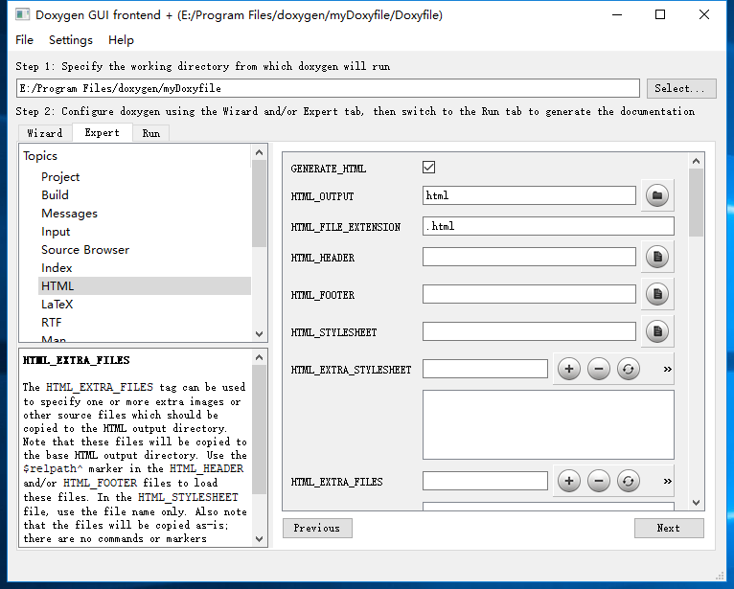The image size is (734, 589).
Task: Click the GENERATE_HTML option label
Action: pos(328,169)
